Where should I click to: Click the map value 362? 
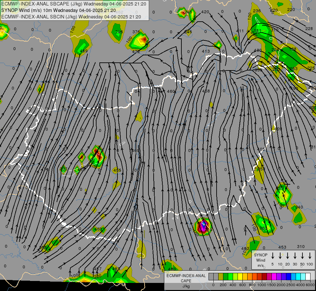[x=263, y=228]
